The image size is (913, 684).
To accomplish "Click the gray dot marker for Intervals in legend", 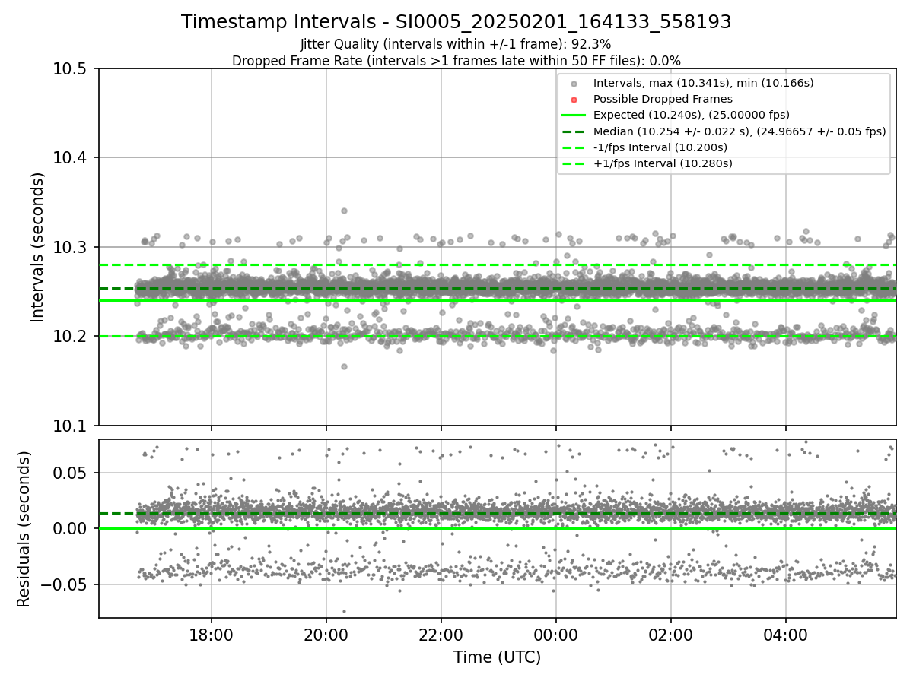I will coord(574,84).
